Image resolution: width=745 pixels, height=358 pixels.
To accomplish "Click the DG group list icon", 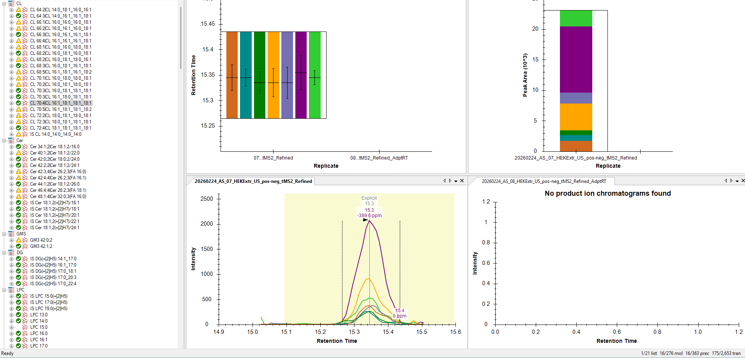I will pyautogui.click(x=11, y=253).
